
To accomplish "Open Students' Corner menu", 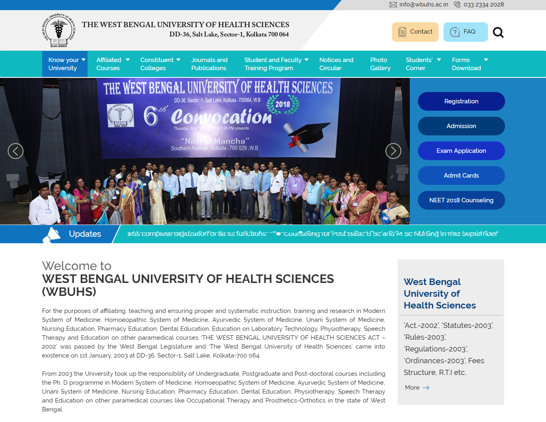I will pos(419,64).
